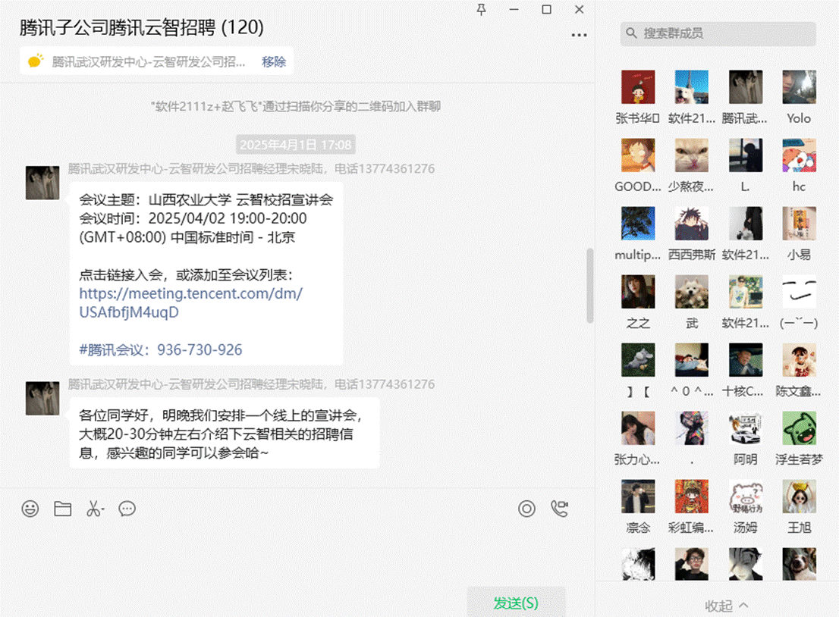Viewport: 839px width, 617px height.
Task: Open member 凛念 avatar
Action: (638, 496)
